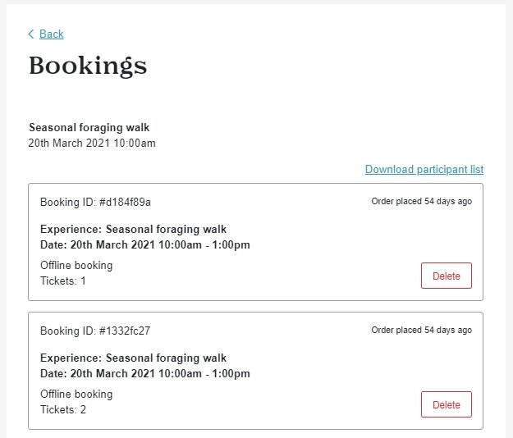The height and width of the screenshot is (438, 513).
Task: Click the Bookings page heading
Action: coord(88,66)
